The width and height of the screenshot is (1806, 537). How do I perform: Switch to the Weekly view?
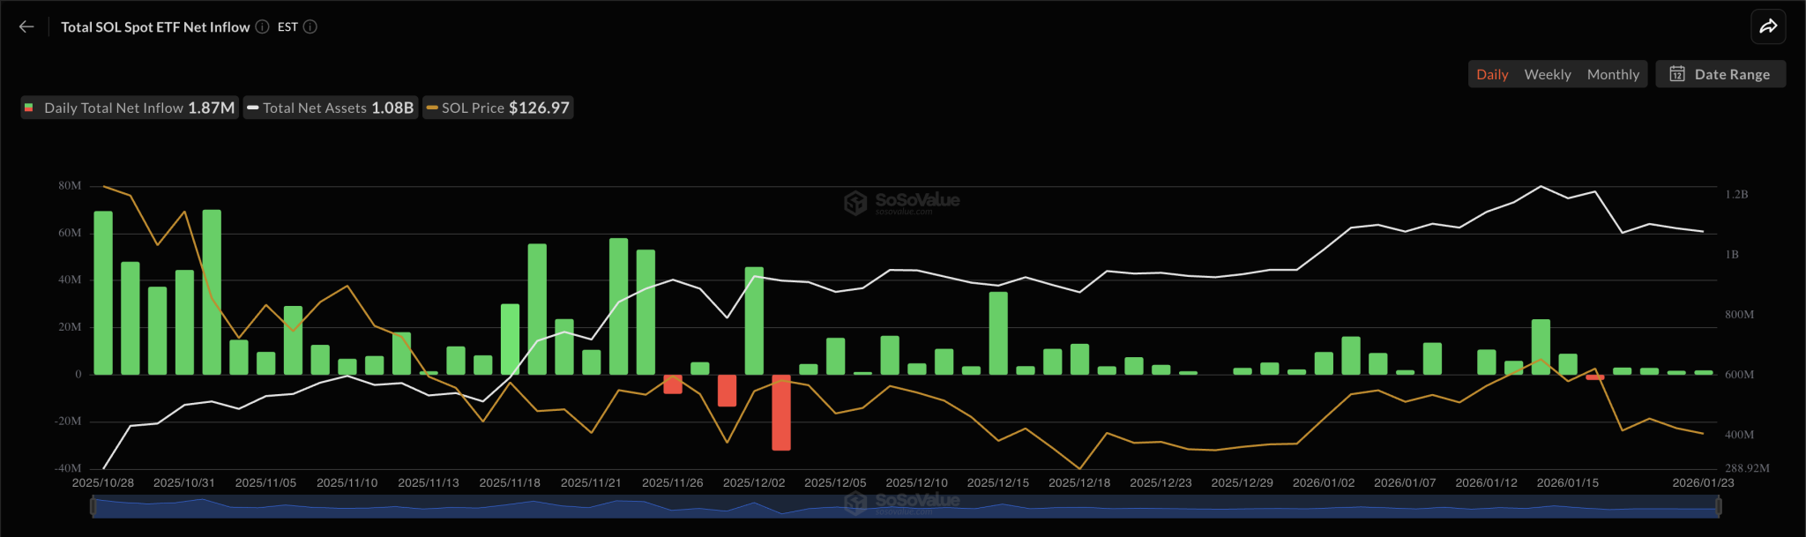click(x=1547, y=74)
